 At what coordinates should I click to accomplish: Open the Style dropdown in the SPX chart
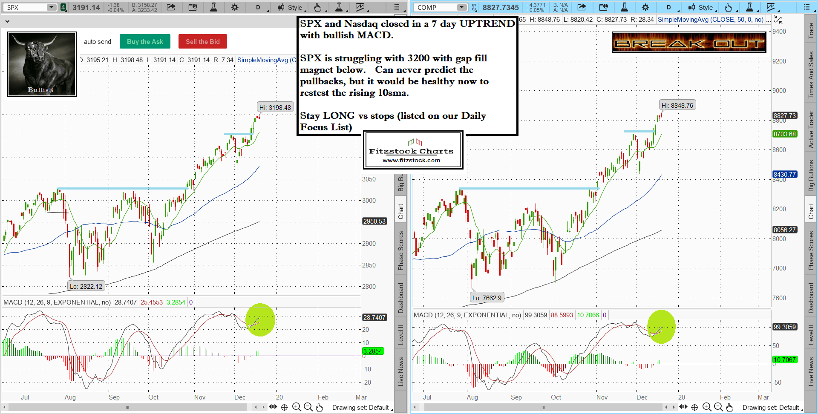(291, 7)
